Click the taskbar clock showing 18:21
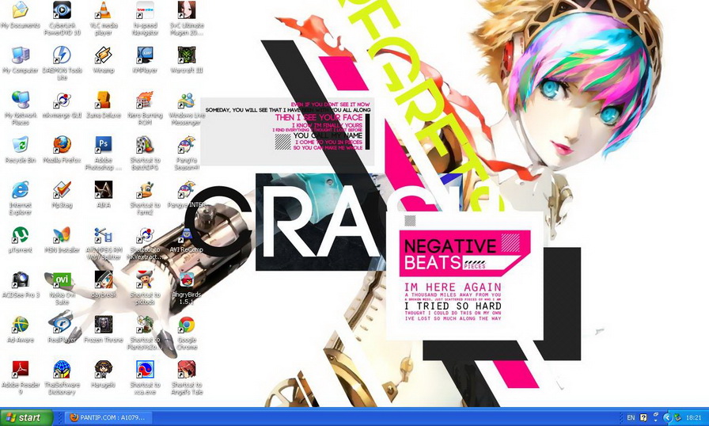Viewport: 709px width, 426px height. [694, 417]
